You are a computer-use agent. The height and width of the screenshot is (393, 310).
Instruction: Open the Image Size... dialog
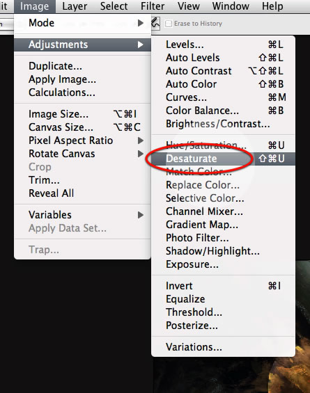point(82,114)
